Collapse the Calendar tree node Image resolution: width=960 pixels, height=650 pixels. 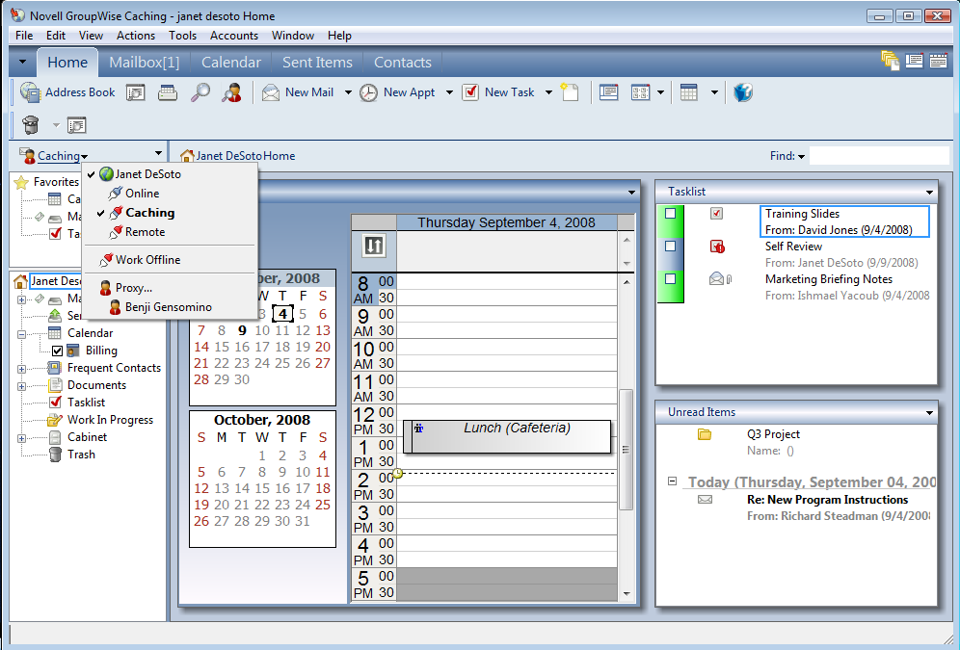click(21, 334)
